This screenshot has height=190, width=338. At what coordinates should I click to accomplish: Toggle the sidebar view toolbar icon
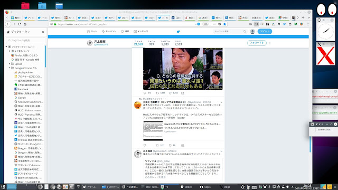pos(256,24)
